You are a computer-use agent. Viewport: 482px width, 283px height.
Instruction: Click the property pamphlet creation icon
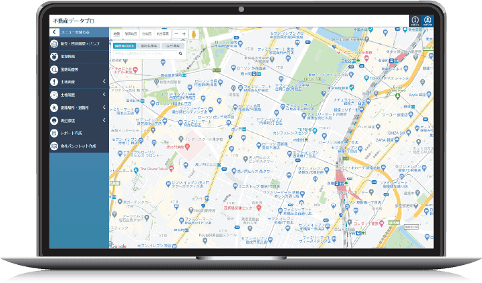pyautogui.click(x=53, y=146)
